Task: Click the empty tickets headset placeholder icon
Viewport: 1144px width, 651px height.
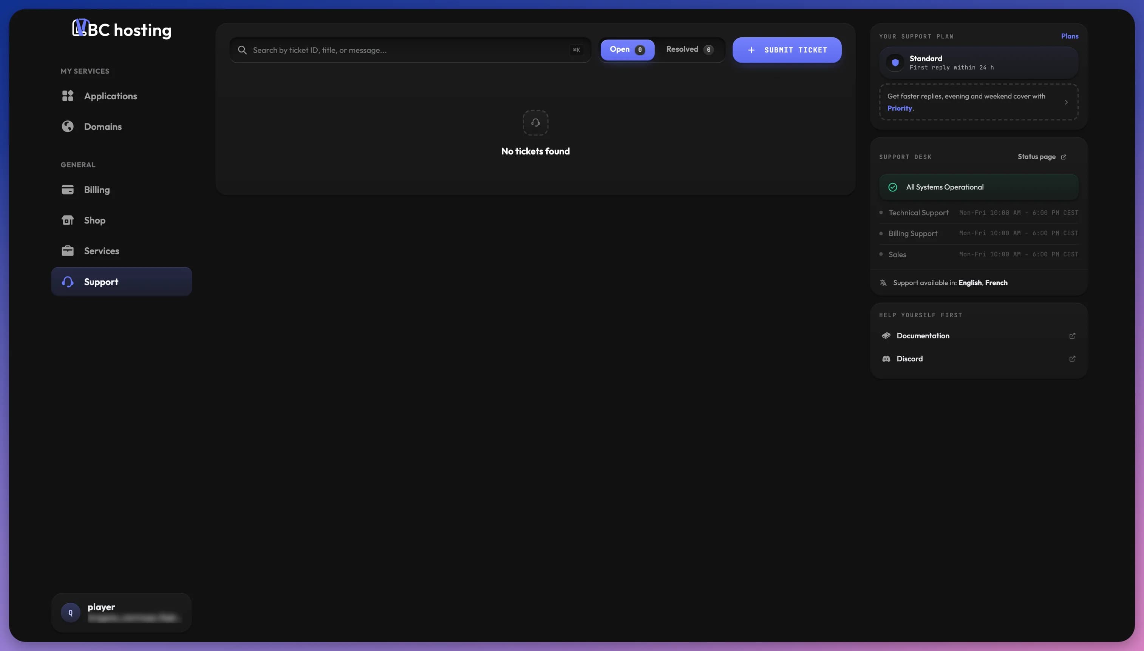Action: (x=535, y=122)
